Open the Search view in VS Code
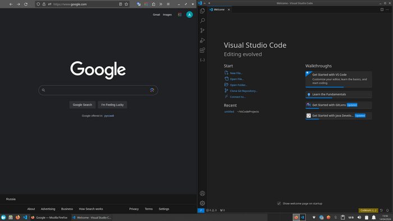The image size is (393, 221). (x=202, y=21)
